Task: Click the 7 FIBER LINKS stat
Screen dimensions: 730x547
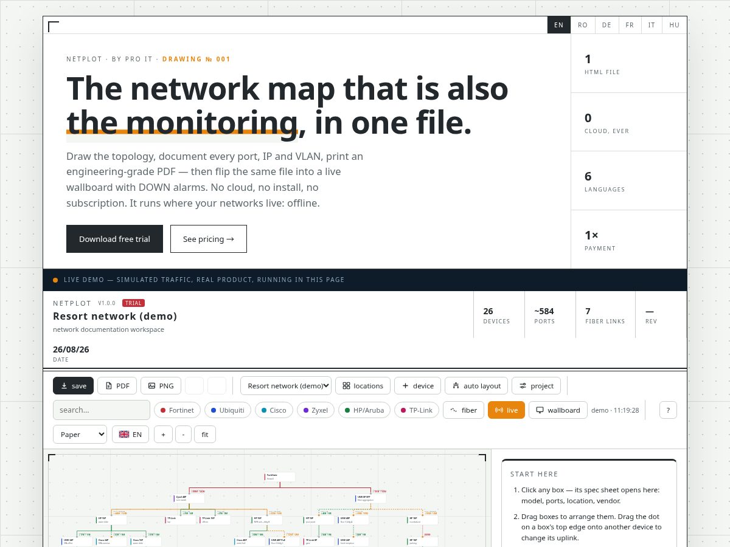Action: point(605,315)
